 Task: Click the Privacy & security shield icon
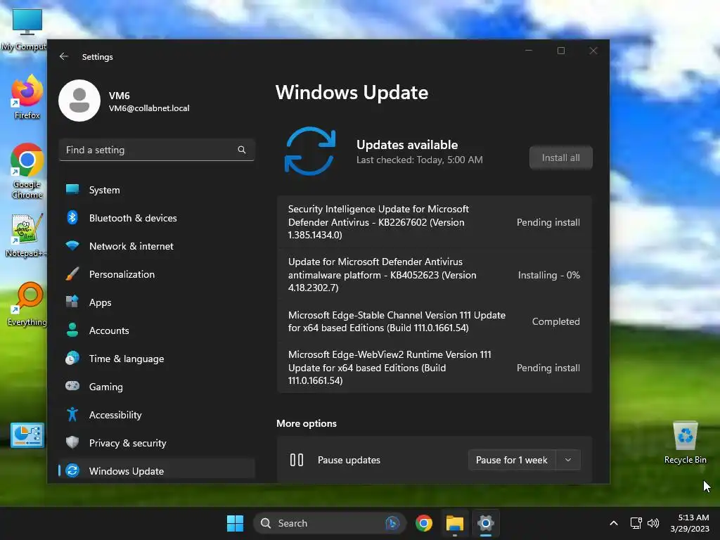pos(72,442)
